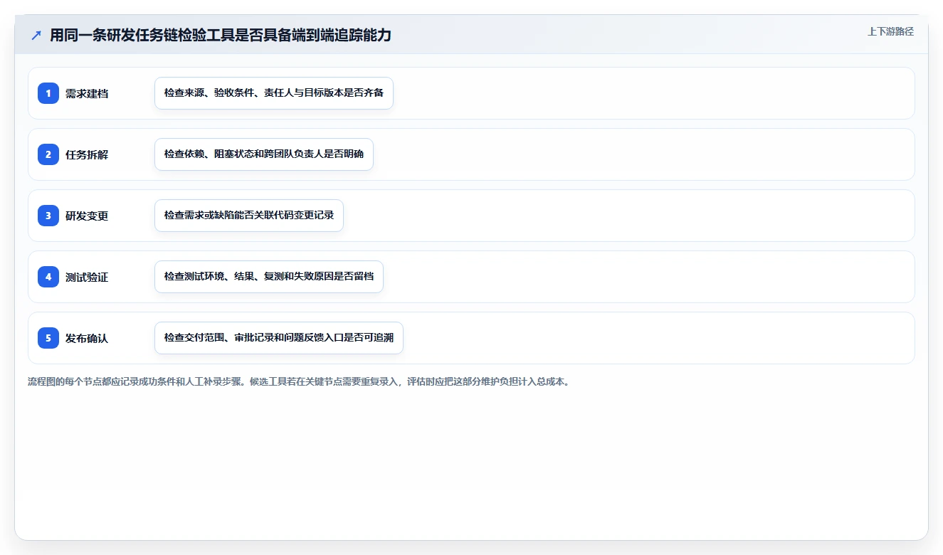
Task: Select the 测试验证 step label
Action: click(87, 277)
